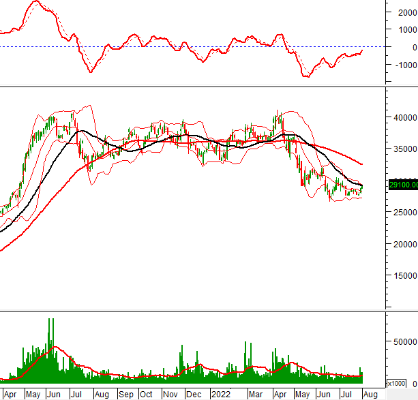Click the 50000 volume axis label

tap(406, 341)
